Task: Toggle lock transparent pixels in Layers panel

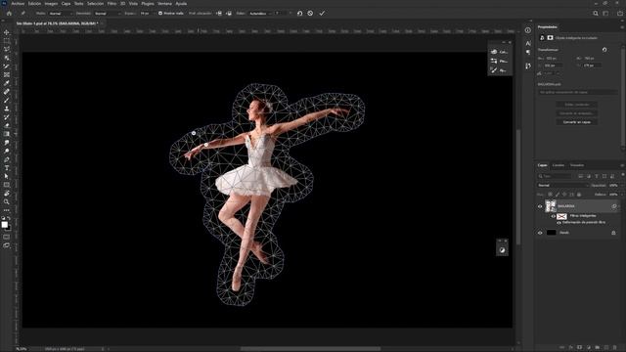Action: [x=550, y=195]
